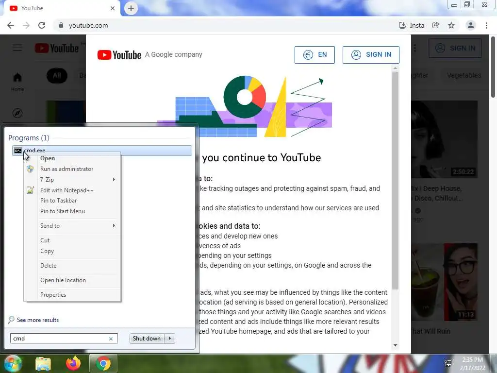
Task: Click the Install app icon in address bar
Action: (x=402, y=25)
